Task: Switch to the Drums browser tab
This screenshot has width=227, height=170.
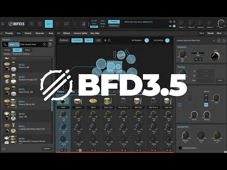Action: (x=28, y=33)
